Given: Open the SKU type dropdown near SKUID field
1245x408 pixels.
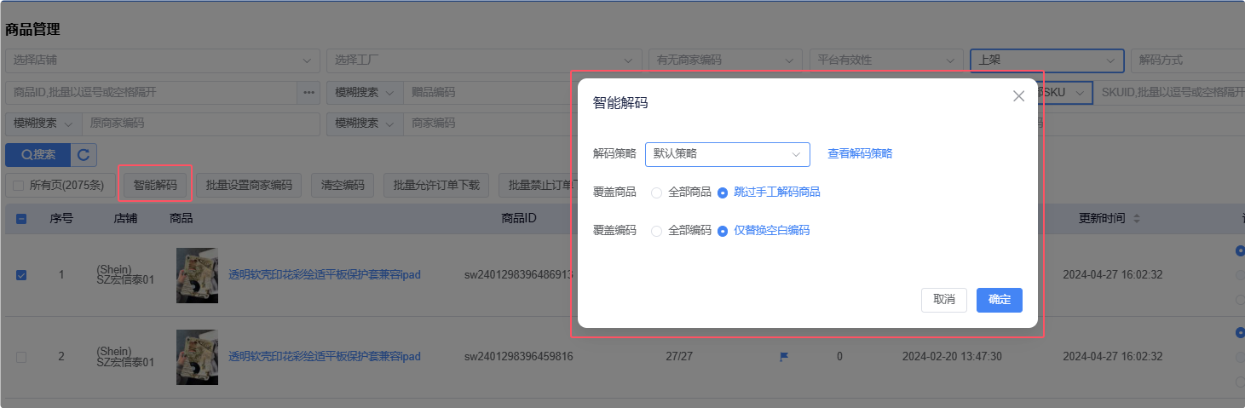Looking at the screenshot, I should (1065, 92).
